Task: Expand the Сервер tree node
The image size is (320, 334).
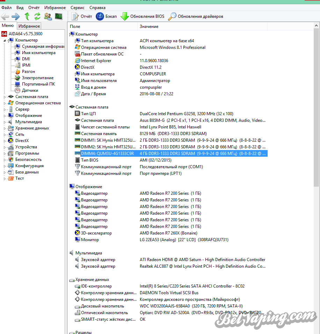Action: (x=5, y=110)
